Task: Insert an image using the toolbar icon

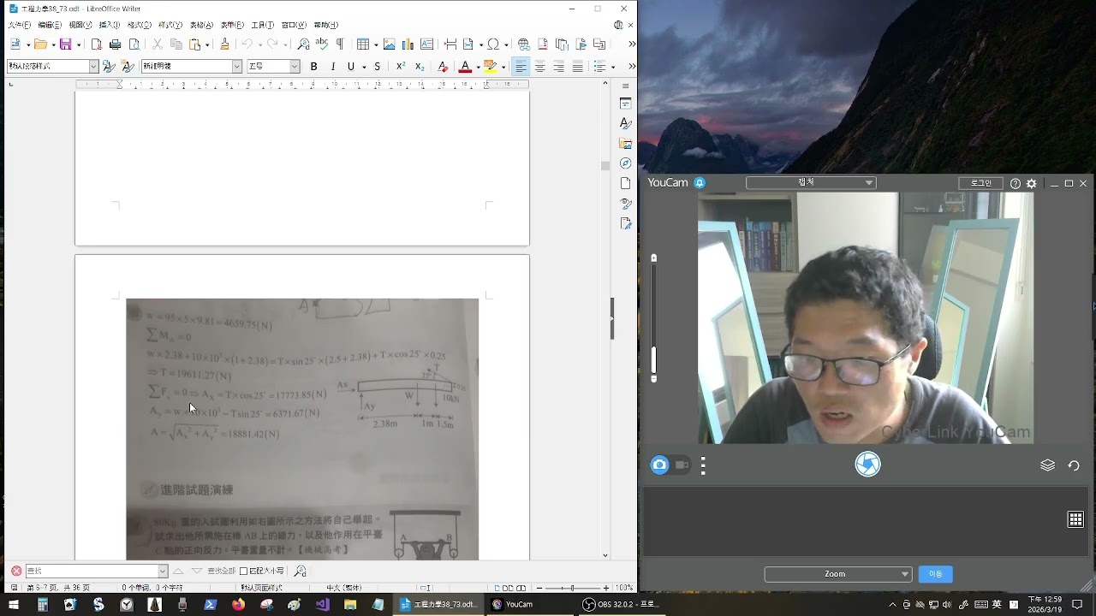Action: pyautogui.click(x=389, y=44)
